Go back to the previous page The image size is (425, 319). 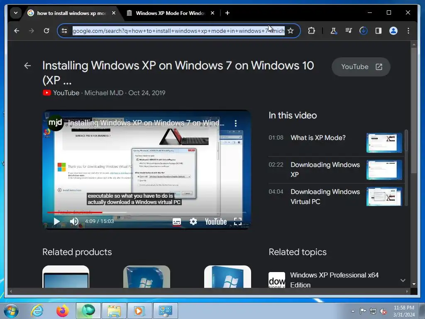(17, 31)
